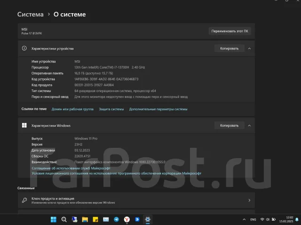The width and height of the screenshot is (301, 225).
Task: Open the blue arrow app in taskbar
Action: pos(137,219)
